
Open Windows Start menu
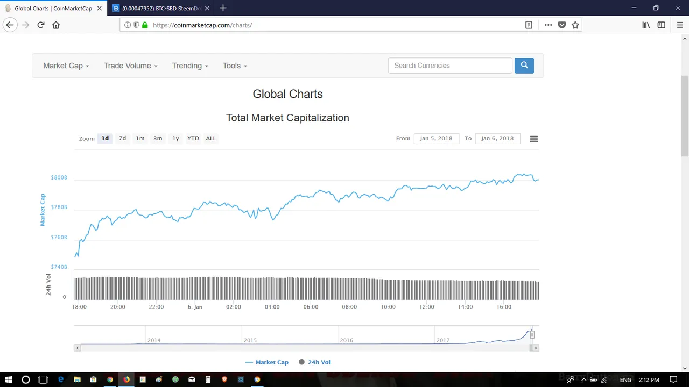coord(9,379)
